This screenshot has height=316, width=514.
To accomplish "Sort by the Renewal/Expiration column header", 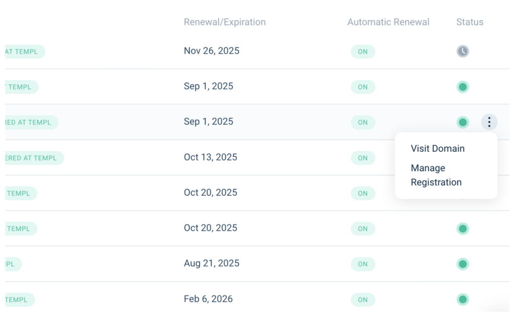I will click(x=224, y=22).
